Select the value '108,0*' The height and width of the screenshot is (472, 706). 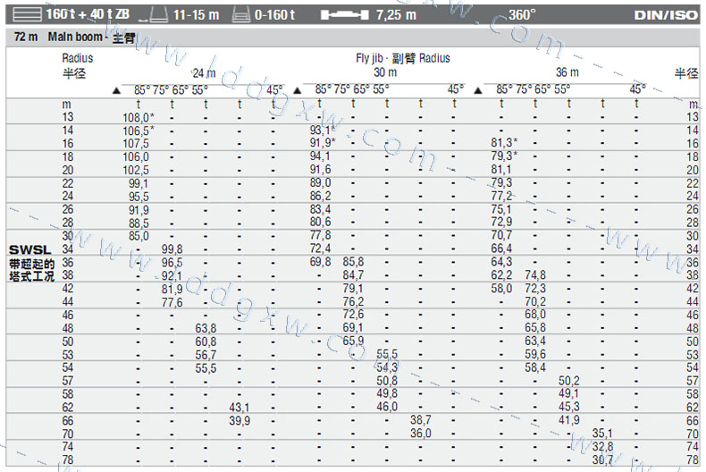[139, 118]
